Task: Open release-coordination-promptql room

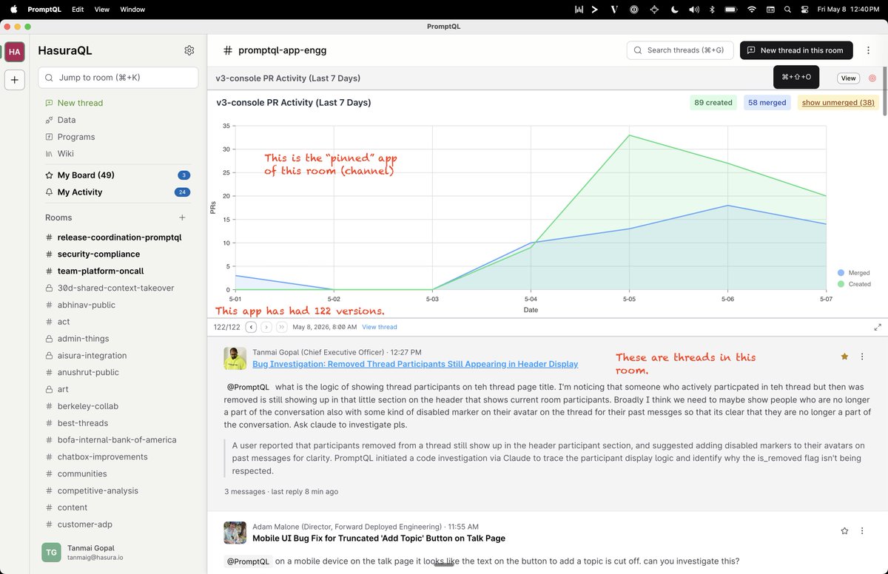Action: (x=118, y=237)
